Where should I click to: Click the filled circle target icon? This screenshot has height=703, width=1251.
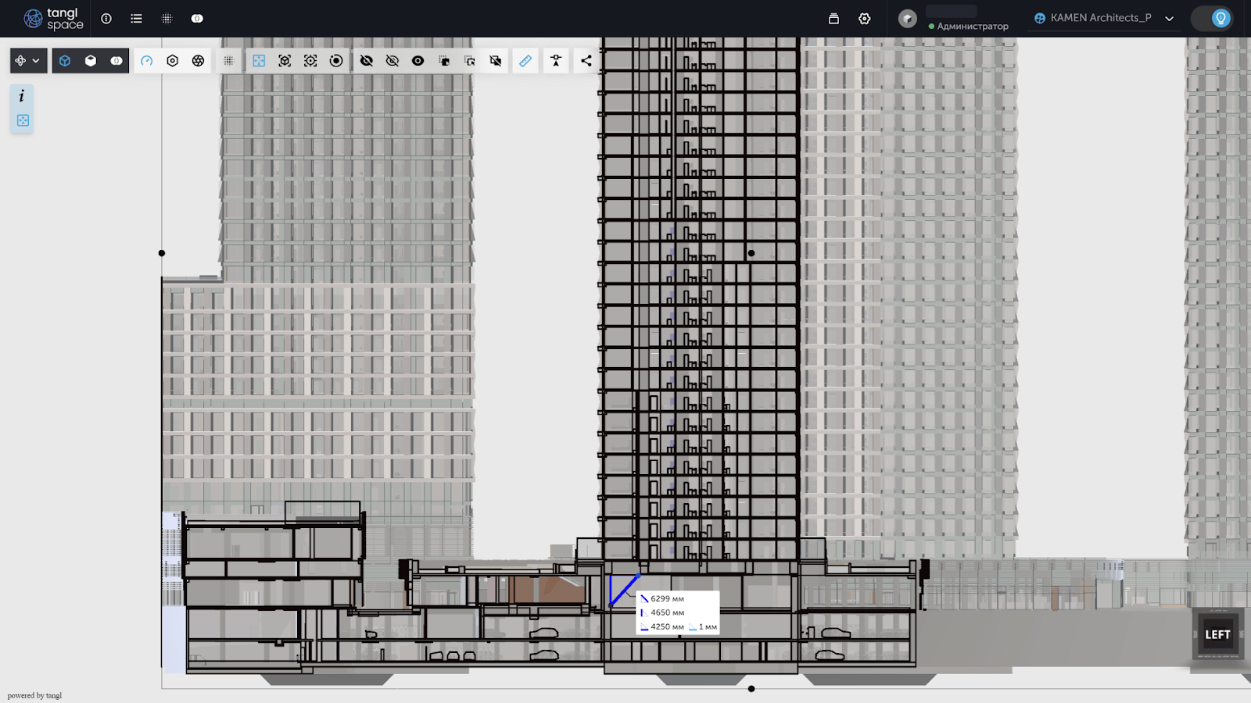(336, 61)
